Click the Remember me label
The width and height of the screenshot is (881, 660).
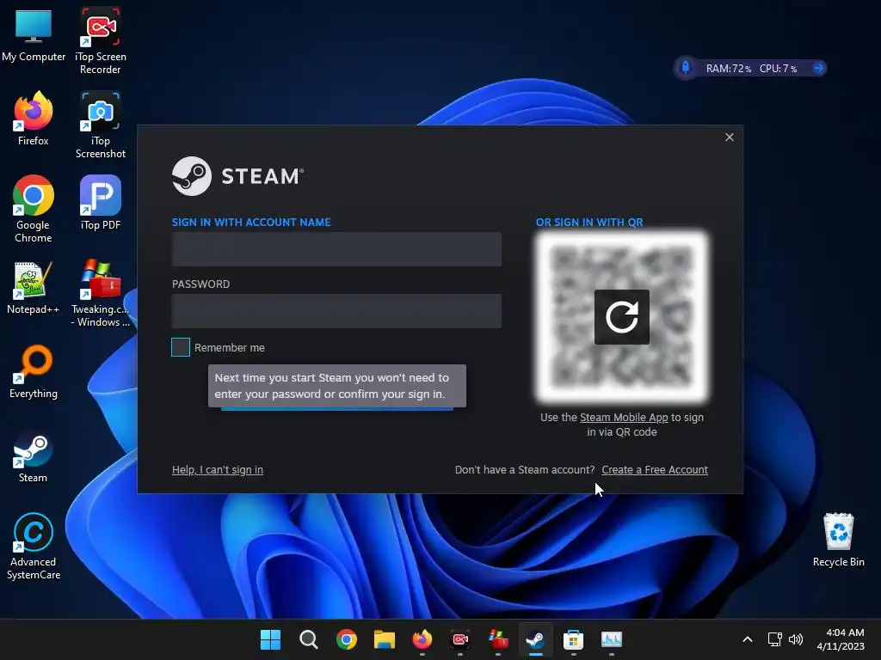(229, 348)
